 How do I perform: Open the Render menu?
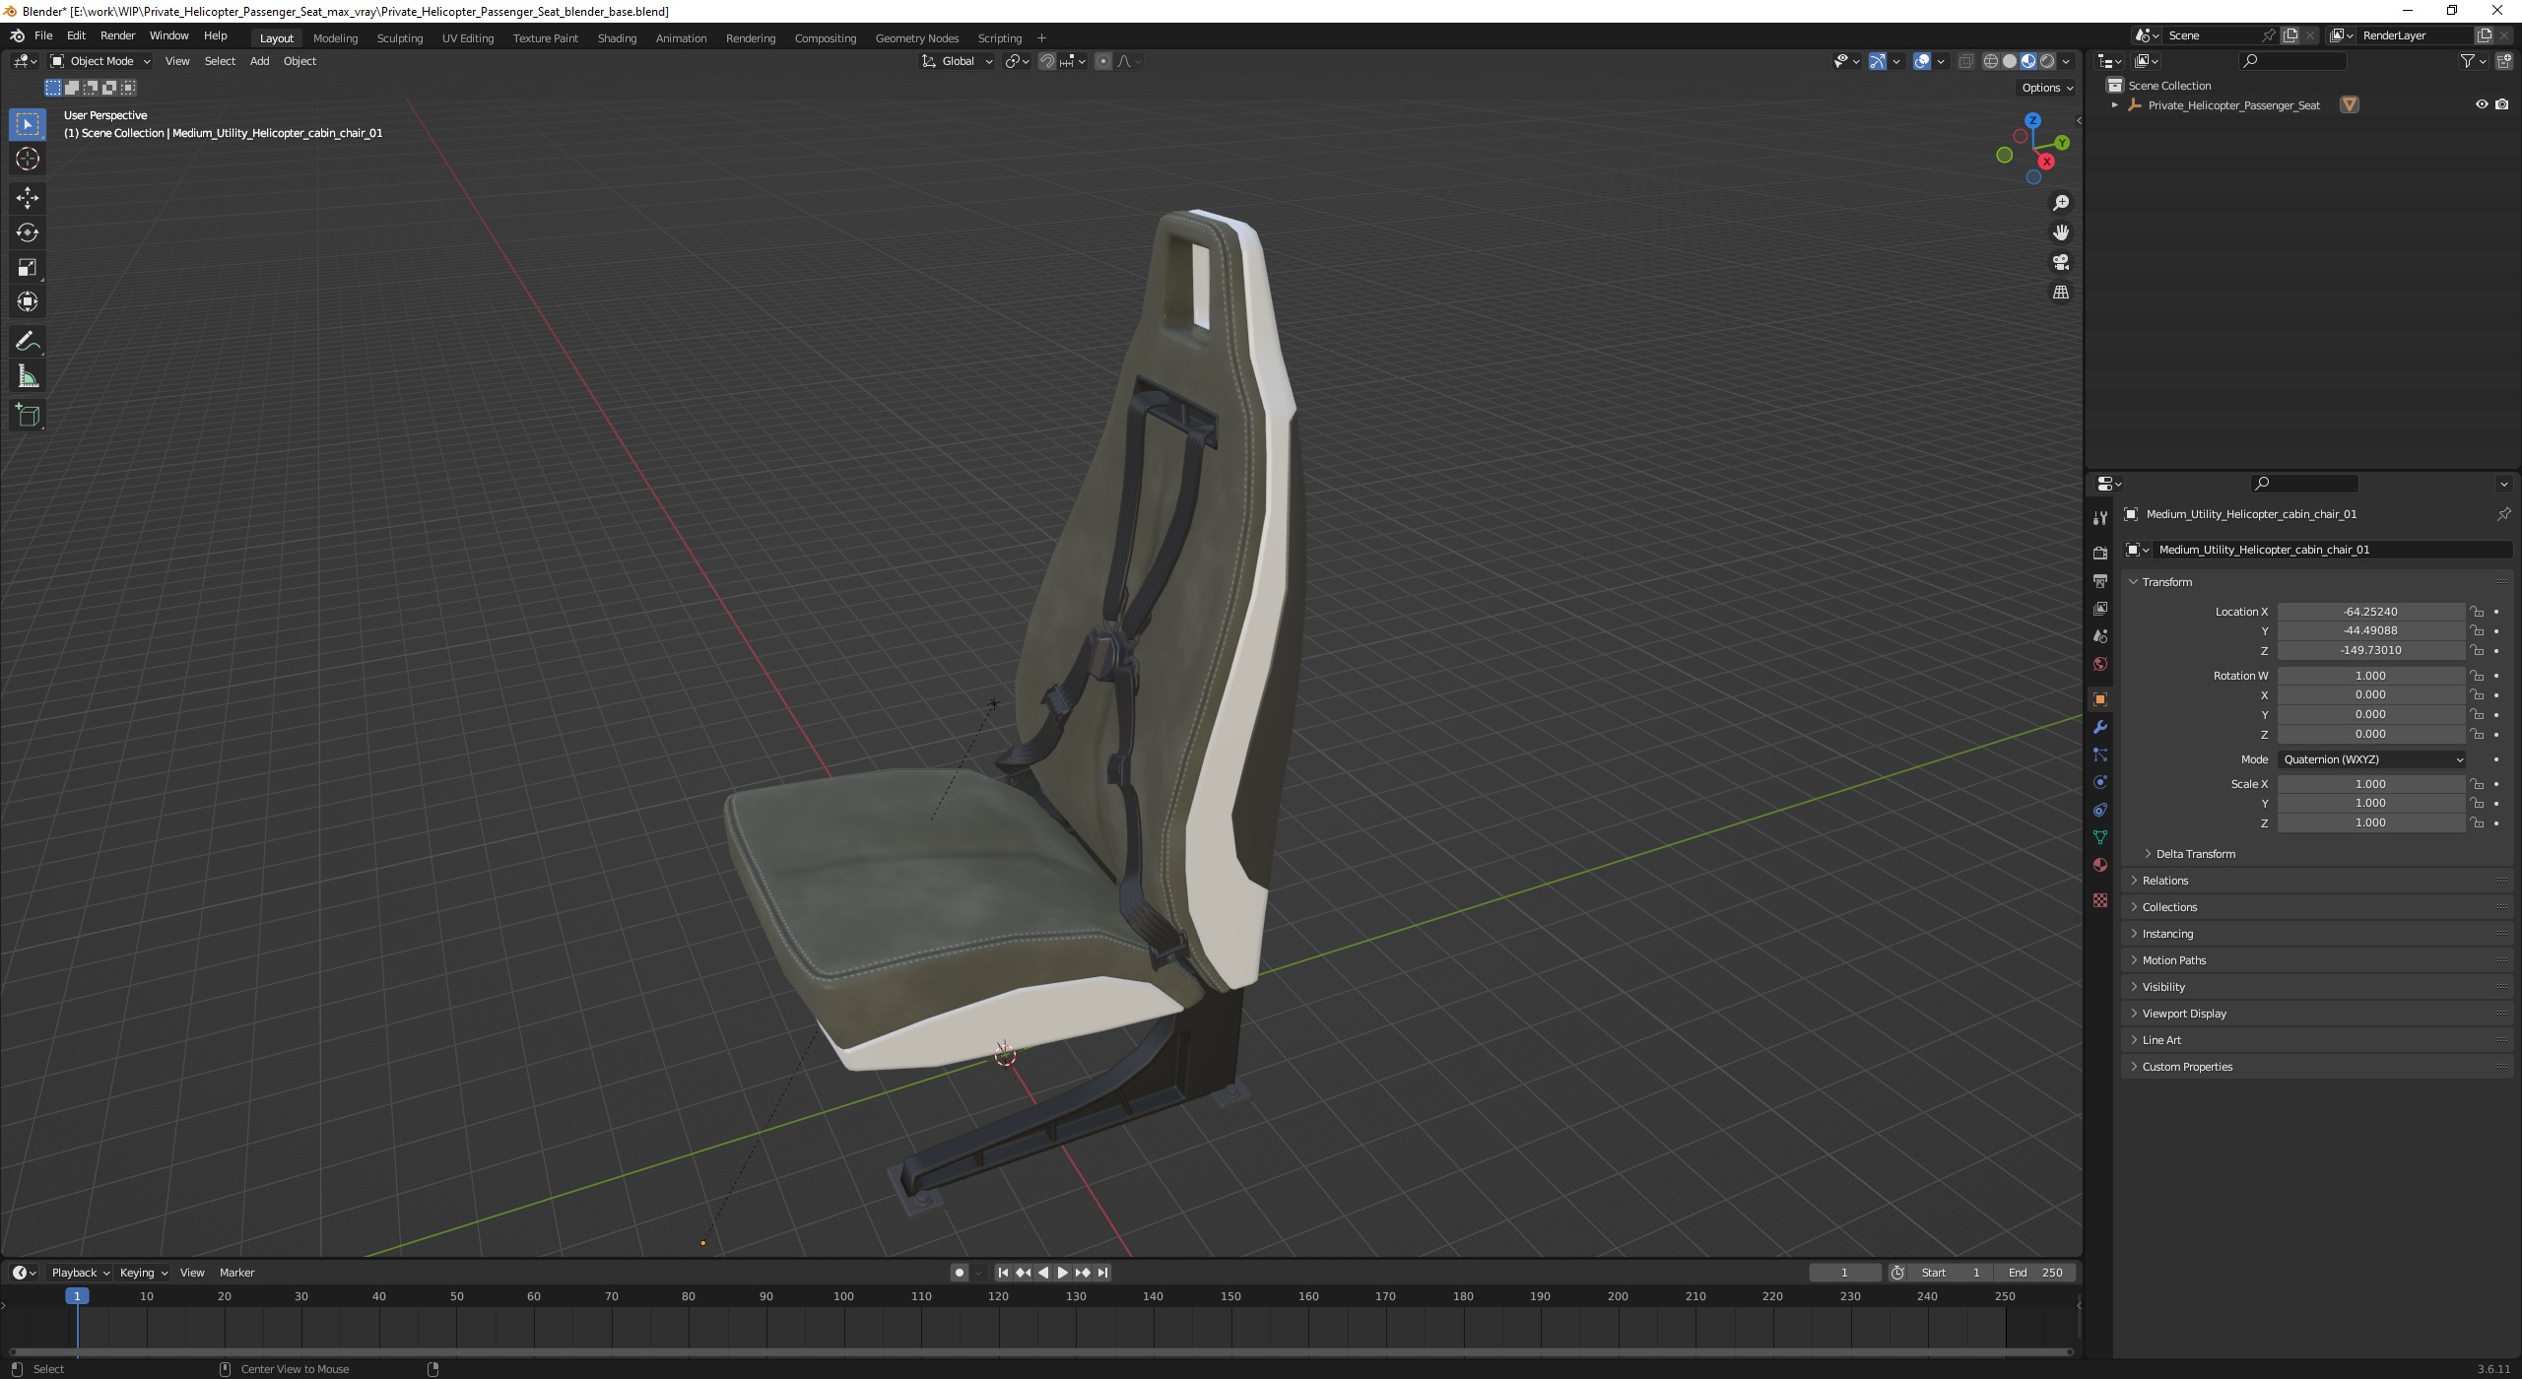coord(117,35)
